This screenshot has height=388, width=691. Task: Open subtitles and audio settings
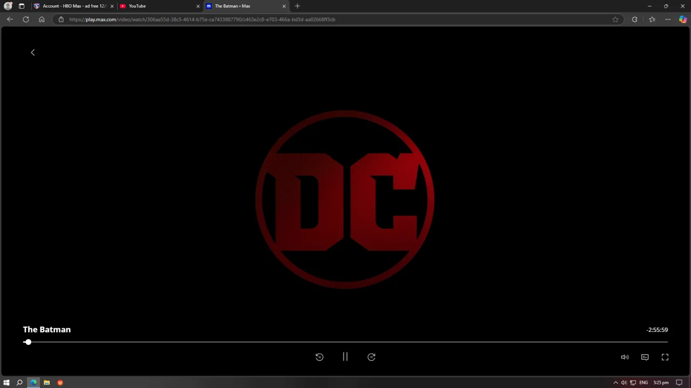pyautogui.click(x=645, y=357)
